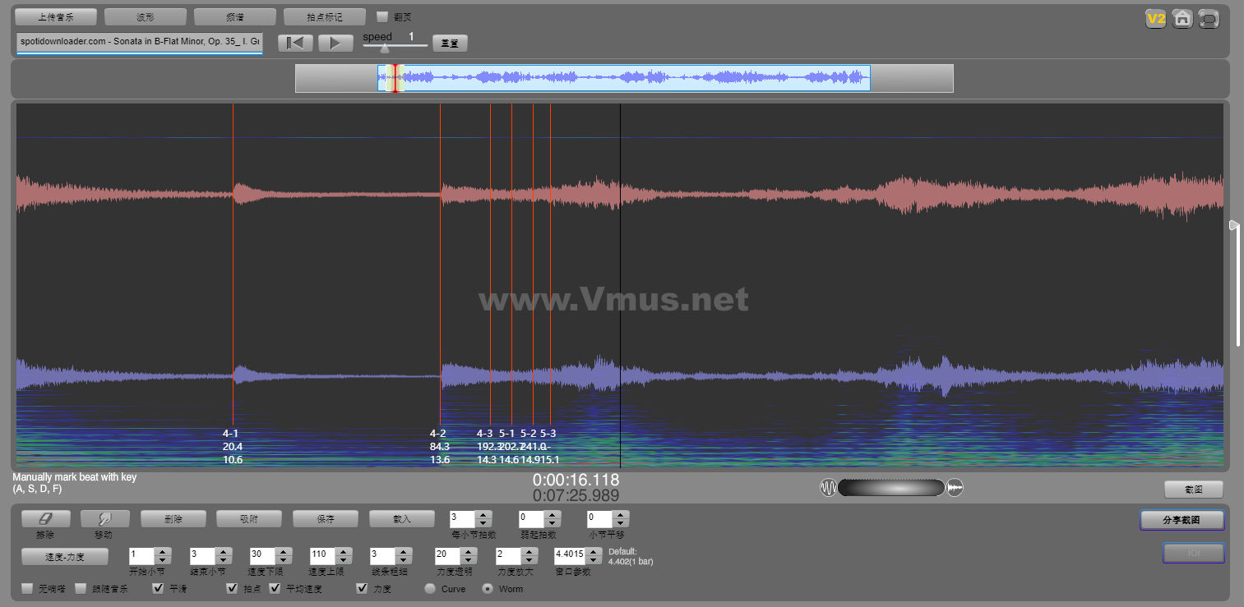Increase 小节平移 with up arrow
This screenshot has height=607, width=1244.
pyautogui.click(x=622, y=515)
